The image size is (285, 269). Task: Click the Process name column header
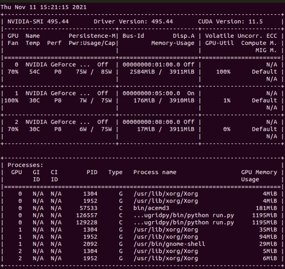[x=155, y=172]
